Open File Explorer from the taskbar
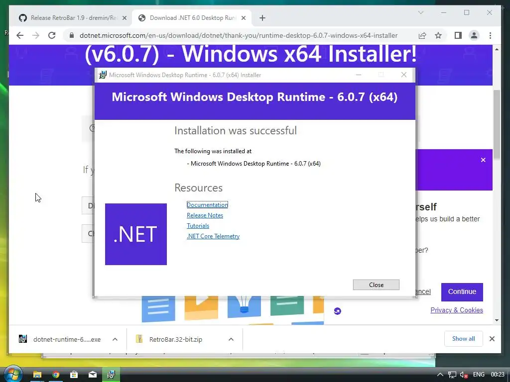This screenshot has height=382, width=510. pyautogui.click(x=37, y=375)
